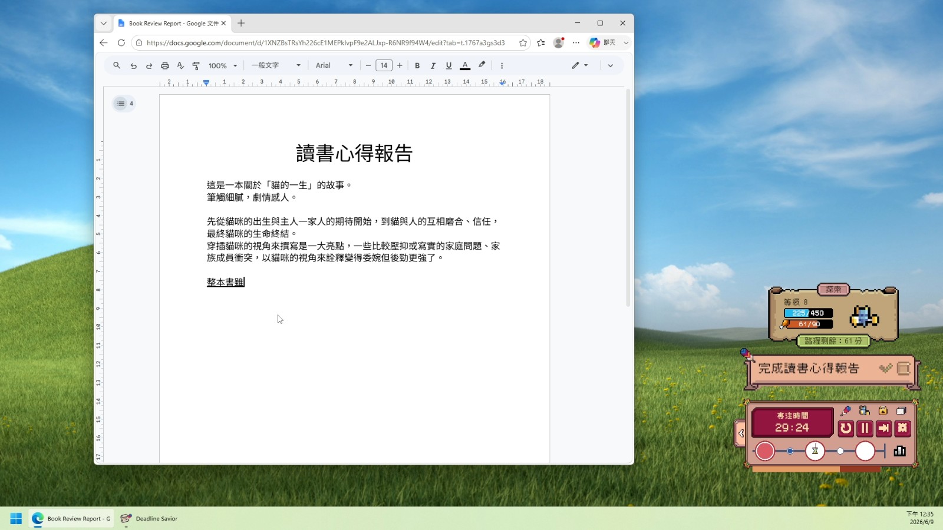Run spelling and grammar check
Viewport: 943px width, 530px height.
pos(180,65)
